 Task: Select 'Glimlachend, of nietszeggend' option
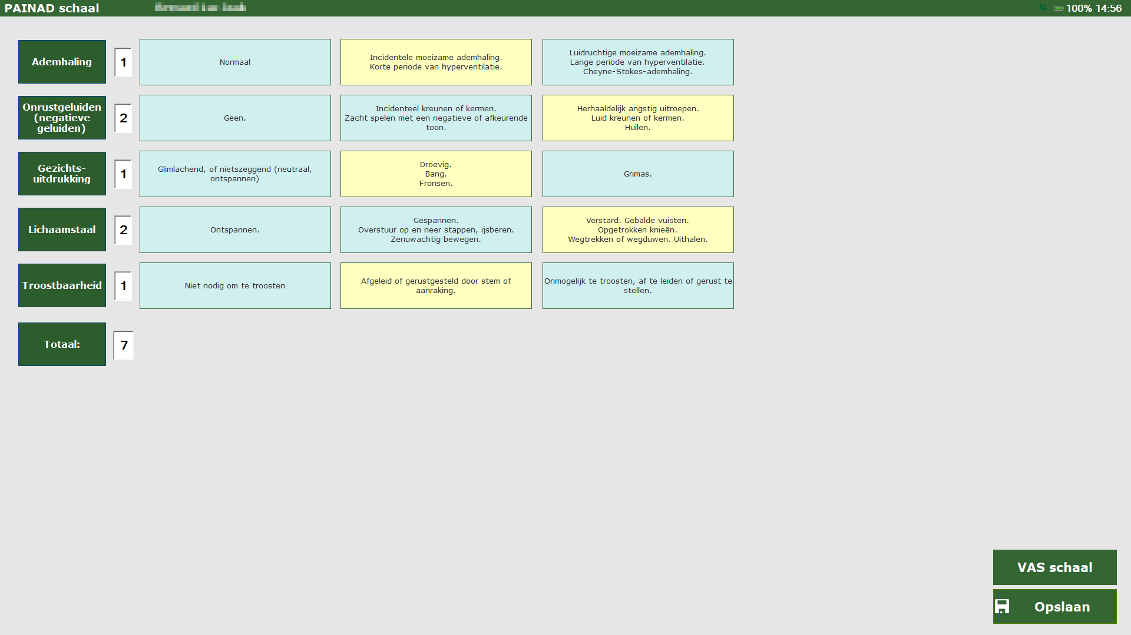tap(235, 174)
